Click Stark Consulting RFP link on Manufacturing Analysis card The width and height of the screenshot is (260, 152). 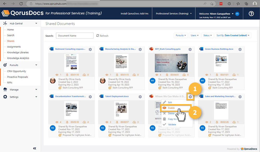123,88
